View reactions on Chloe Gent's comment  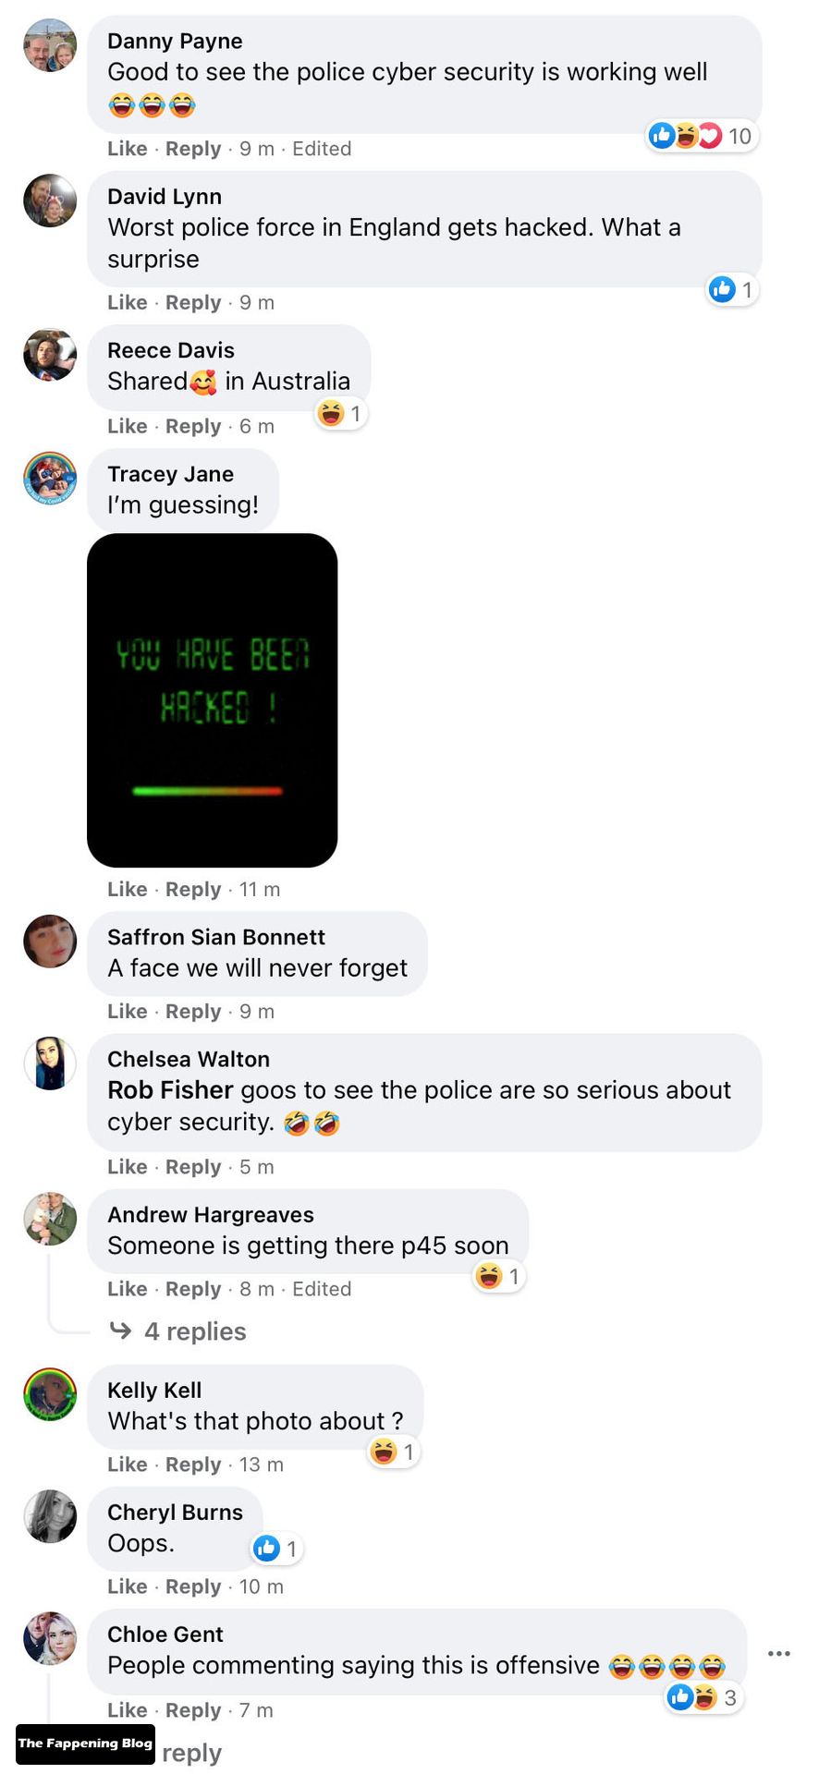pyautogui.click(x=703, y=1697)
